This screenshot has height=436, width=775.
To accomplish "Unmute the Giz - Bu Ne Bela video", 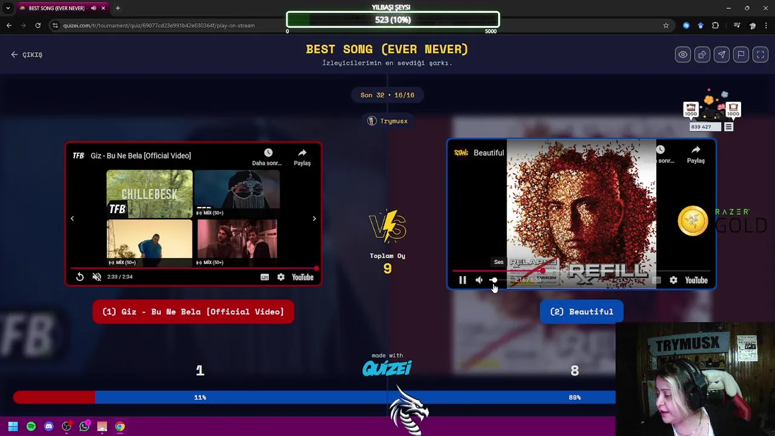I will (x=97, y=277).
